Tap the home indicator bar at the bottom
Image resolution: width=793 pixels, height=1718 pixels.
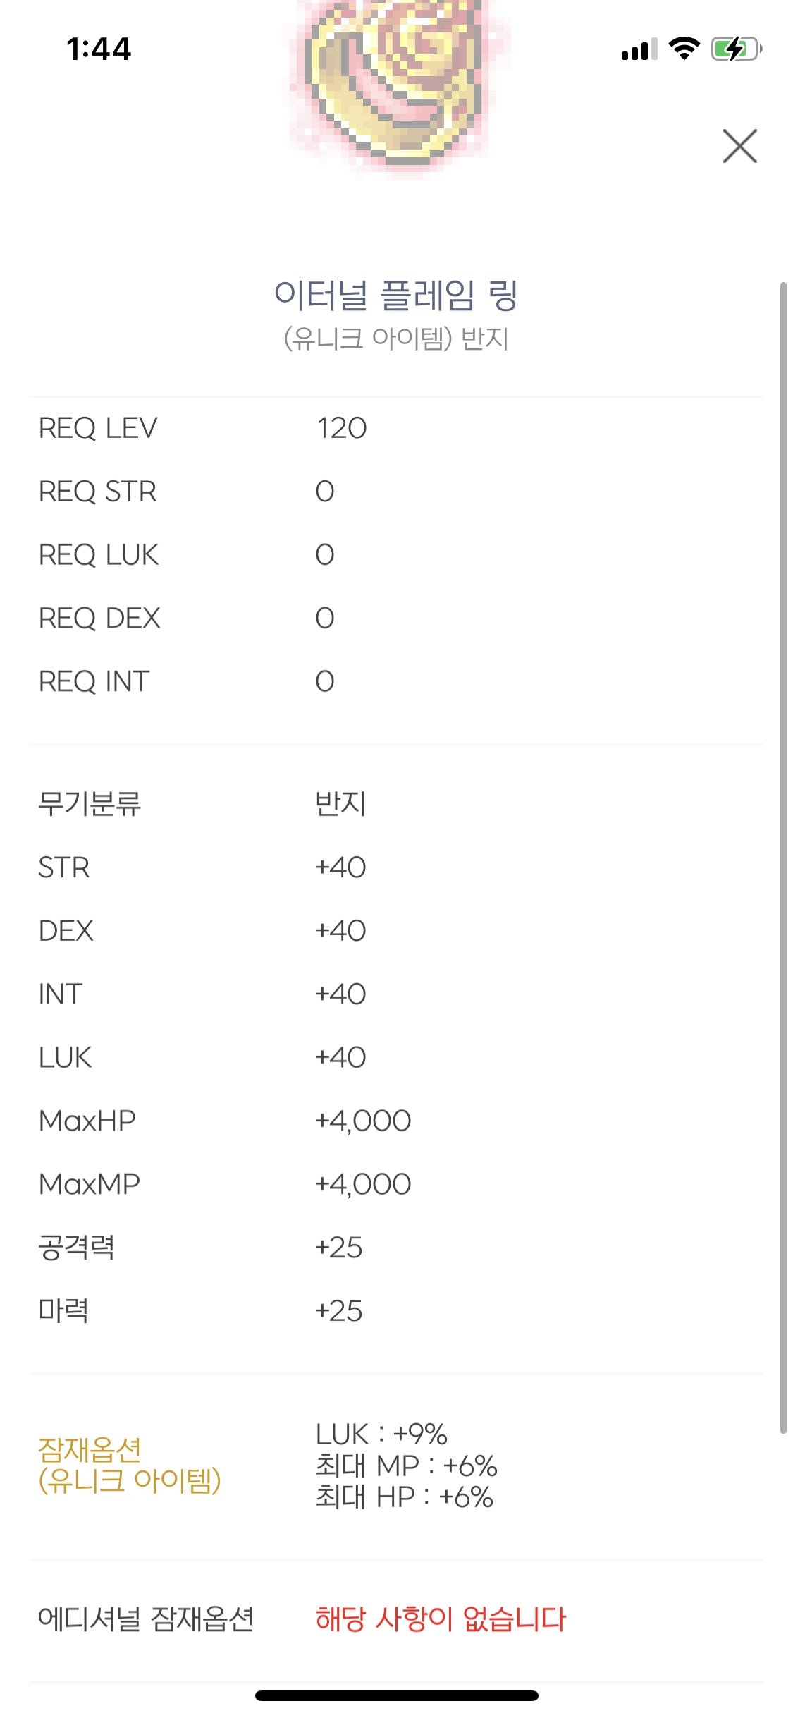coord(396,1695)
